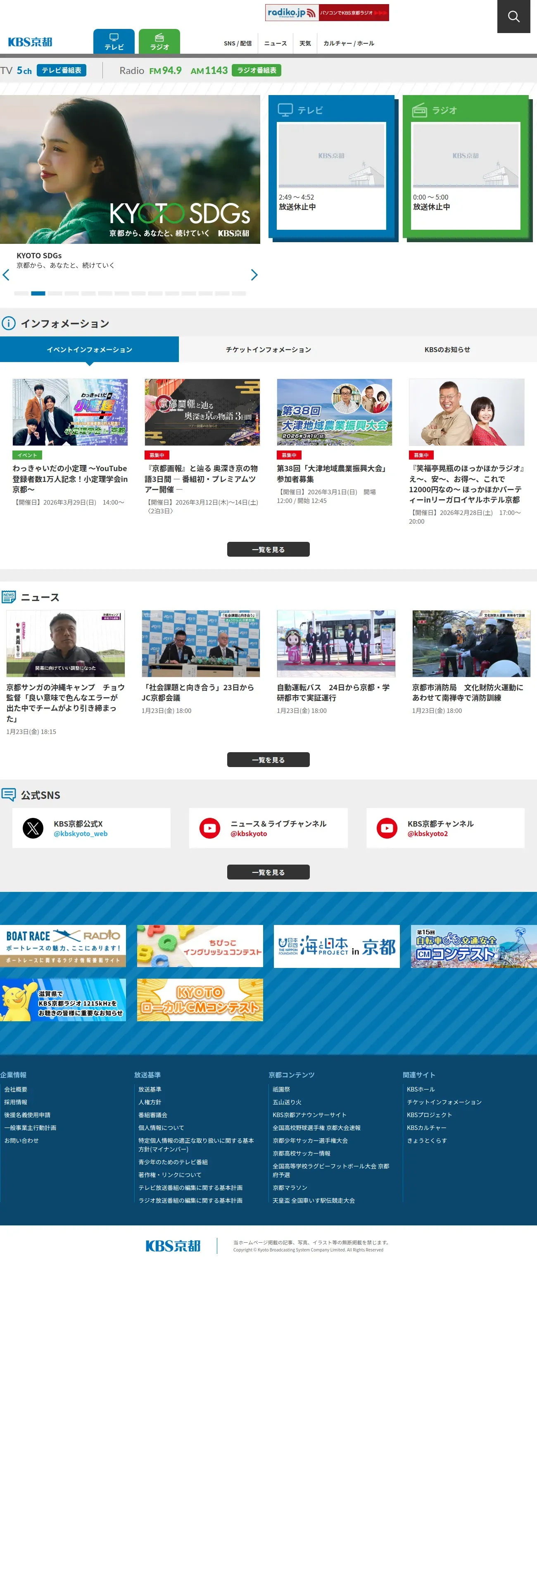537x1592 pixels.
Task: Open 祇園祭 footer link
Action: tap(281, 1089)
